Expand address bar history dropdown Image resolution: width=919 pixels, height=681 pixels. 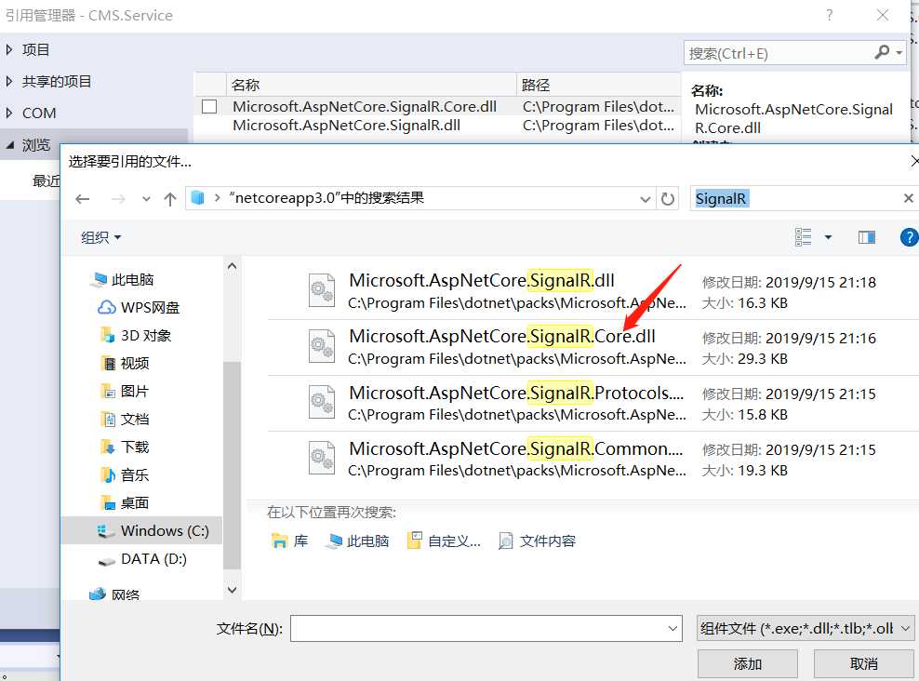[x=645, y=199]
